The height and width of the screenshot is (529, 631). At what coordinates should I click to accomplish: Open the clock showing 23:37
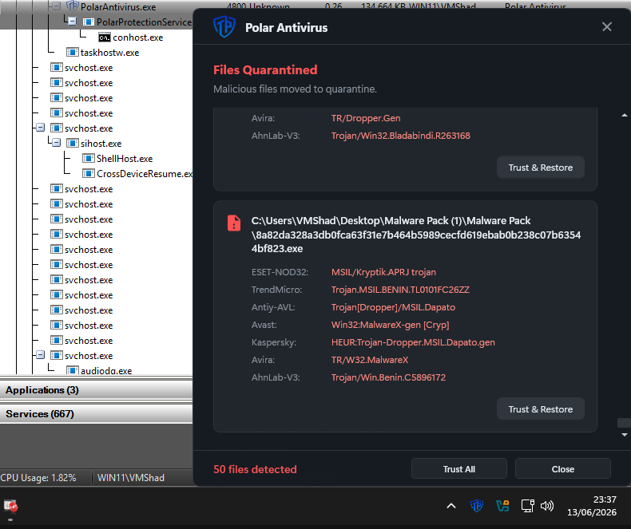[x=592, y=506]
